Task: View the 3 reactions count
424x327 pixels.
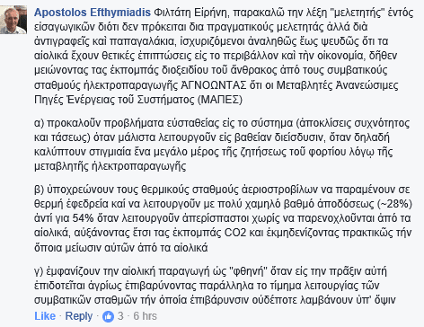Action: [120, 316]
